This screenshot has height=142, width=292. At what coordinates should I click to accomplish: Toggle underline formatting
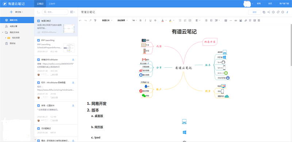point(150,20)
